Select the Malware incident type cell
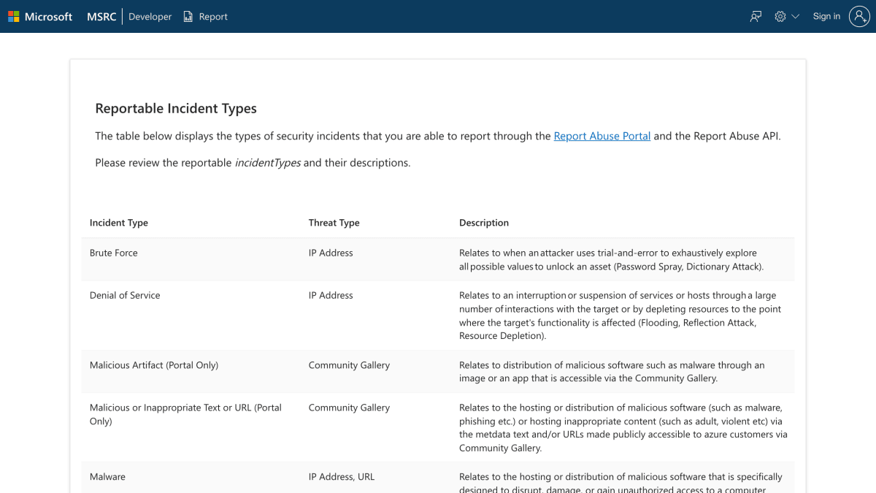 (x=107, y=477)
